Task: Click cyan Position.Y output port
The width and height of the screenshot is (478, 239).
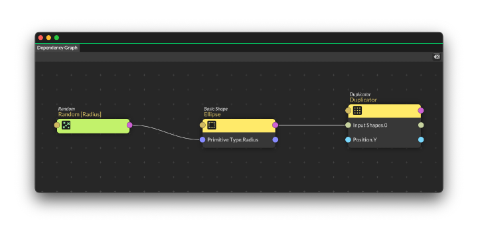Action: click(x=421, y=139)
